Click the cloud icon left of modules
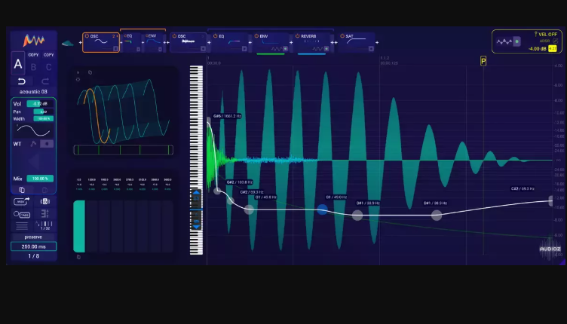The image size is (567, 324). coord(68,44)
